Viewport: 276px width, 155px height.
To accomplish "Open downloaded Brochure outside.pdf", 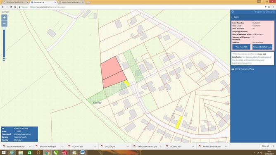I will point(15,146).
